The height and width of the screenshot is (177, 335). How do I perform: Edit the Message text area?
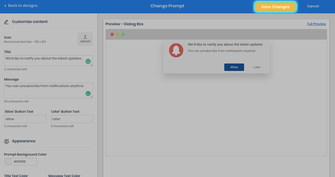(x=48, y=90)
